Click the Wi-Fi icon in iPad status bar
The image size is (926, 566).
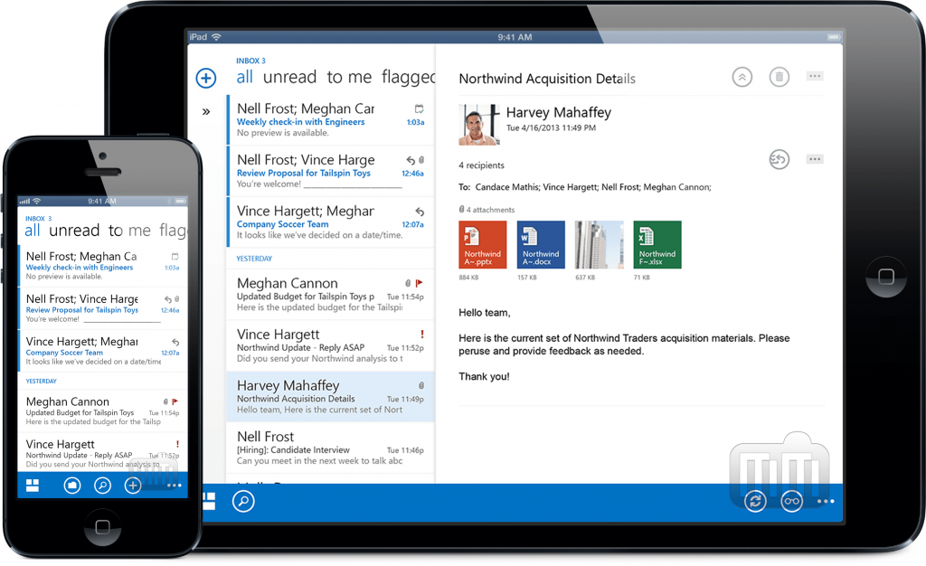point(216,37)
